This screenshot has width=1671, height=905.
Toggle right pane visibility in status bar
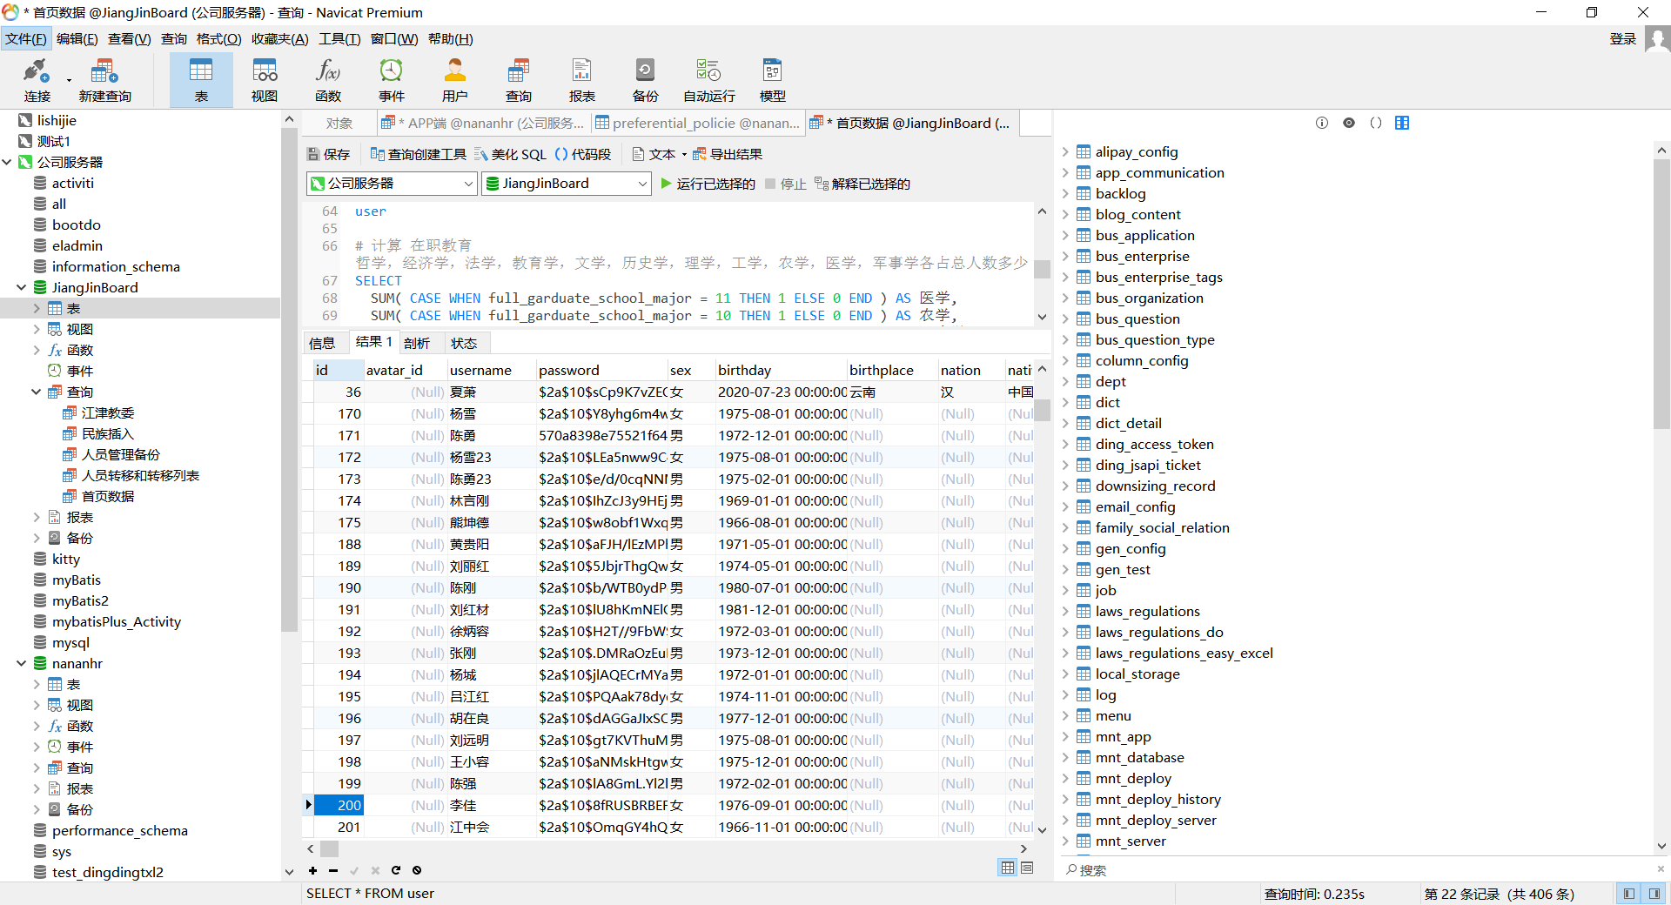(x=1654, y=894)
